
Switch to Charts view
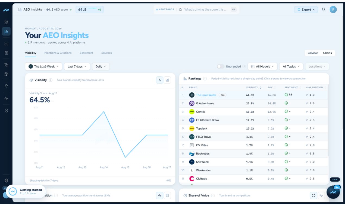[327, 53]
